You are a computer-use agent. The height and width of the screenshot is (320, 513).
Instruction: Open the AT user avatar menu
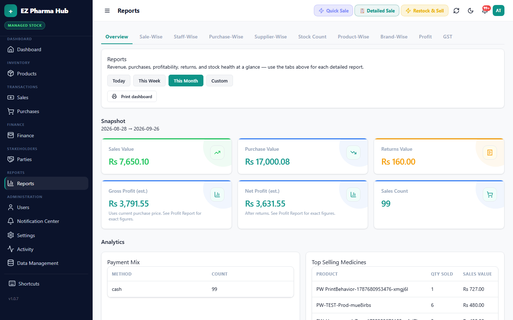[498, 11]
